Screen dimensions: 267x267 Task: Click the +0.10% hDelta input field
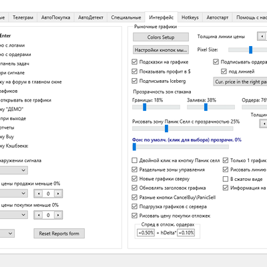tap(186, 233)
